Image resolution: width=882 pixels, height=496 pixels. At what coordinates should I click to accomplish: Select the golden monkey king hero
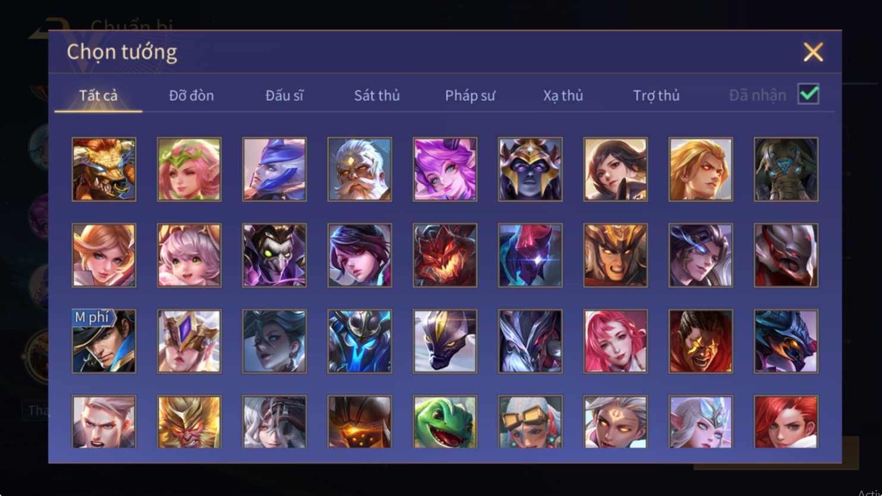pos(189,422)
